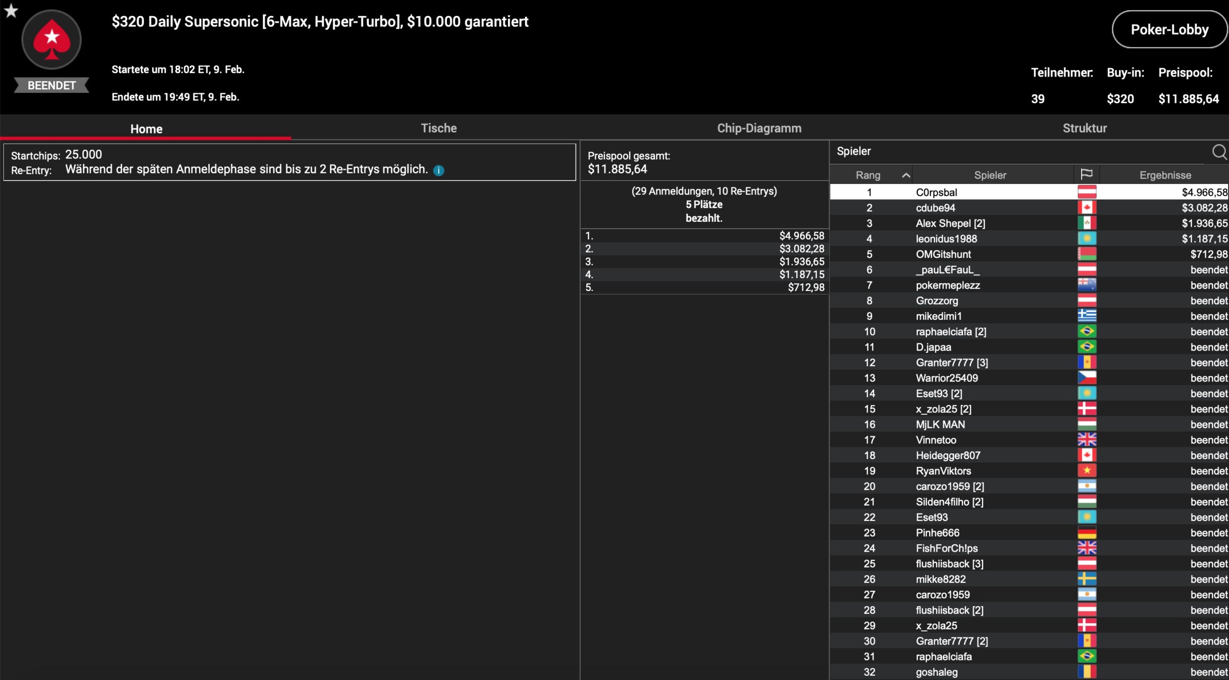Click the Poker-Lobby button
Screen dimensions: 1229x680
pyautogui.click(x=1169, y=30)
